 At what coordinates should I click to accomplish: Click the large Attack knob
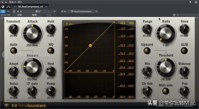pyautogui.click(x=32, y=33)
